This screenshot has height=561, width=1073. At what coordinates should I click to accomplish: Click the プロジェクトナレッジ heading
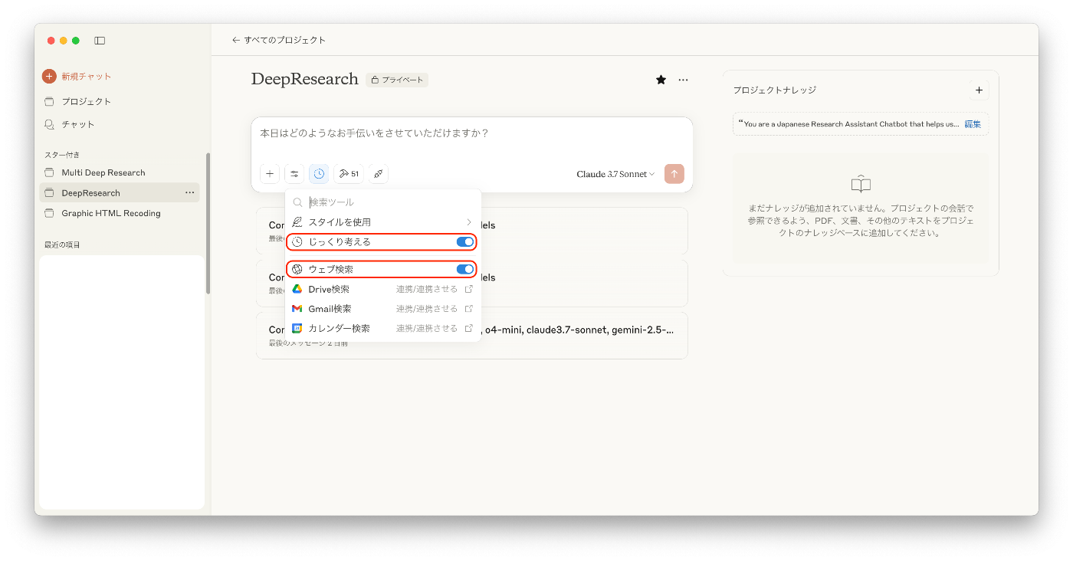click(x=774, y=90)
